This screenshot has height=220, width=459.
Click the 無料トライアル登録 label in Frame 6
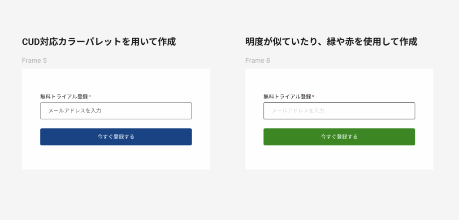[287, 97]
